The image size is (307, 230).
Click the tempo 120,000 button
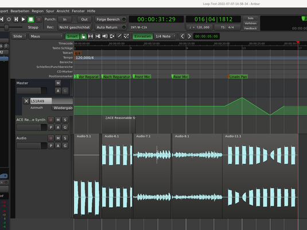coord(199,27)
